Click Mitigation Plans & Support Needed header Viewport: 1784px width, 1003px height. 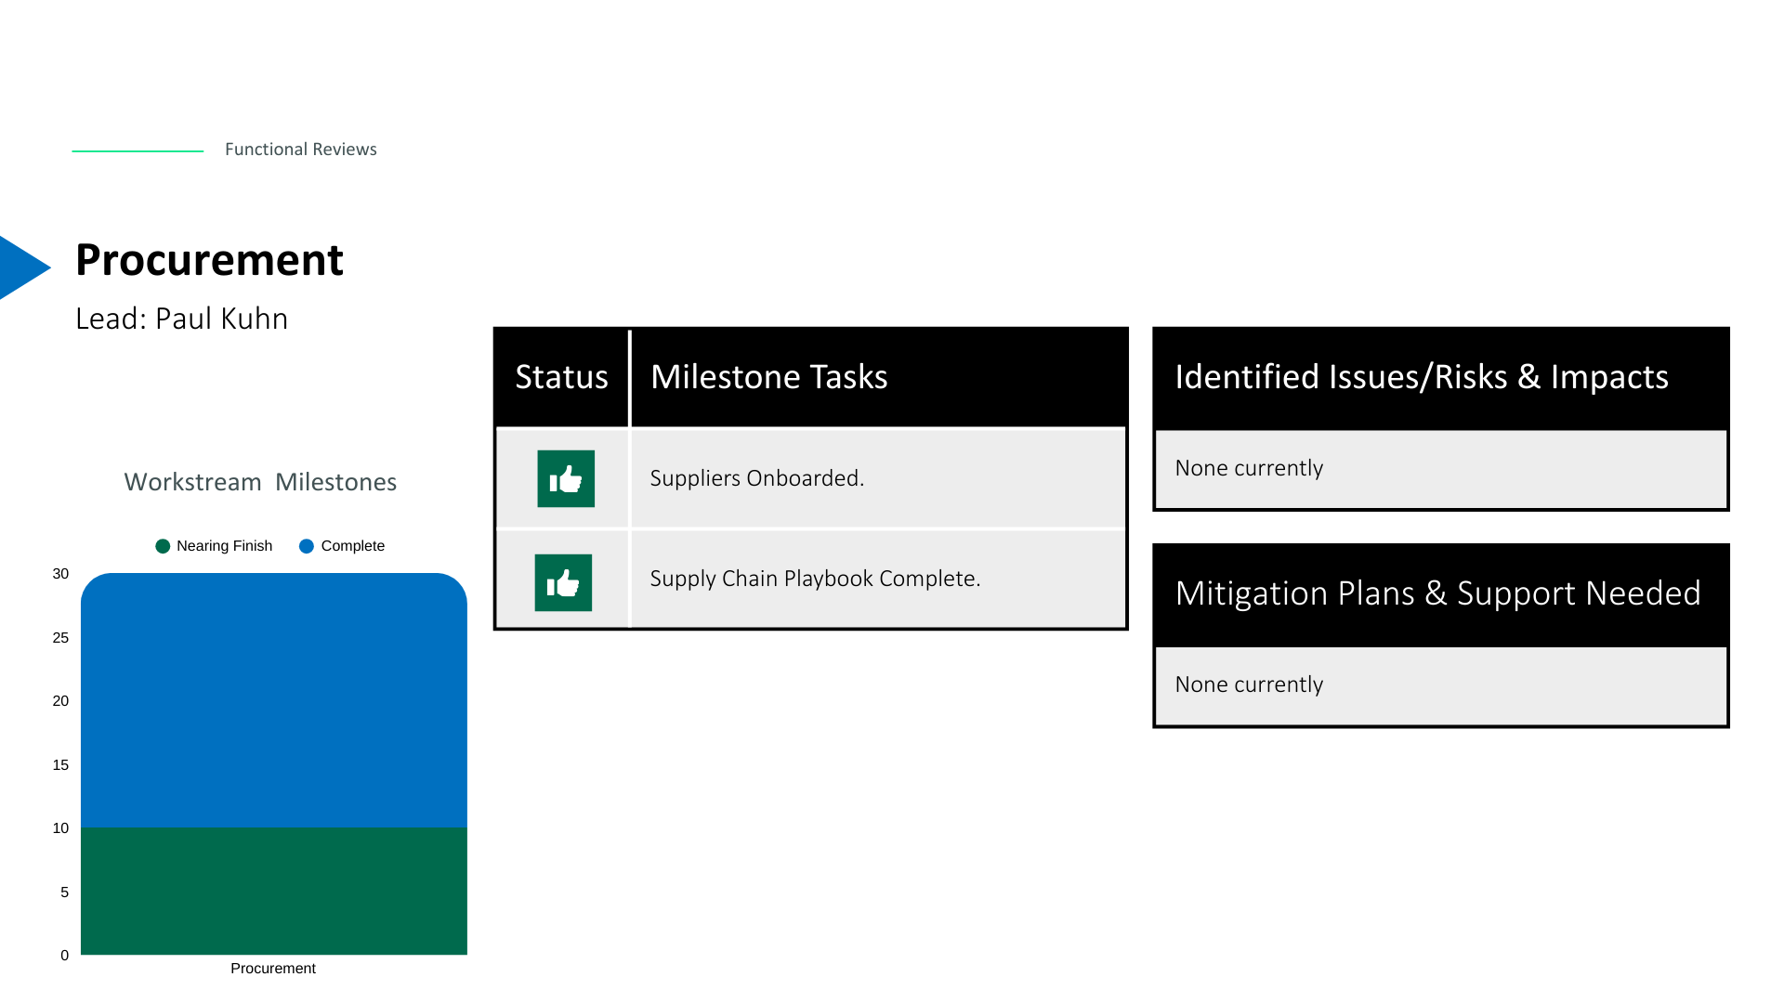point(1437,593)
